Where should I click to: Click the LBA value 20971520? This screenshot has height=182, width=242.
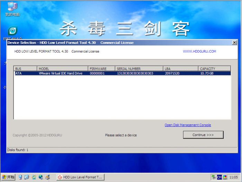172,74
